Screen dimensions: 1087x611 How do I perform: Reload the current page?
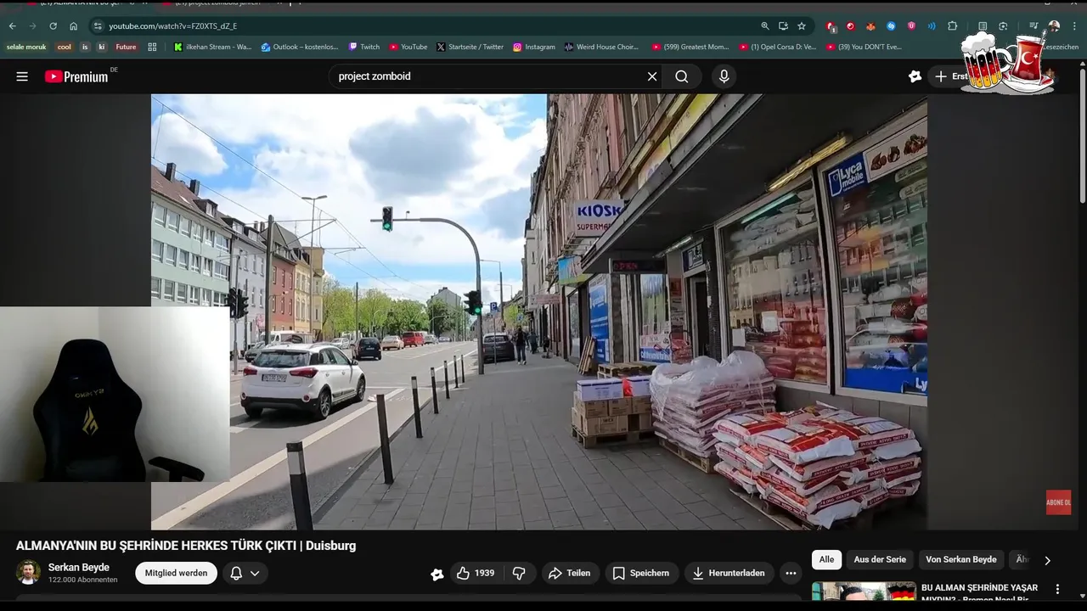click(x=53, y=26)
